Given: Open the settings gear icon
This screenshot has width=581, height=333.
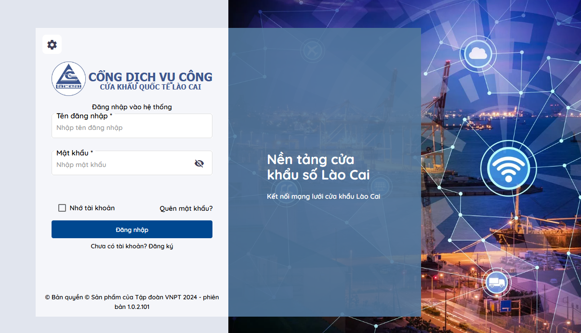Looking at the screenshot, I should [x=52, y=45].
